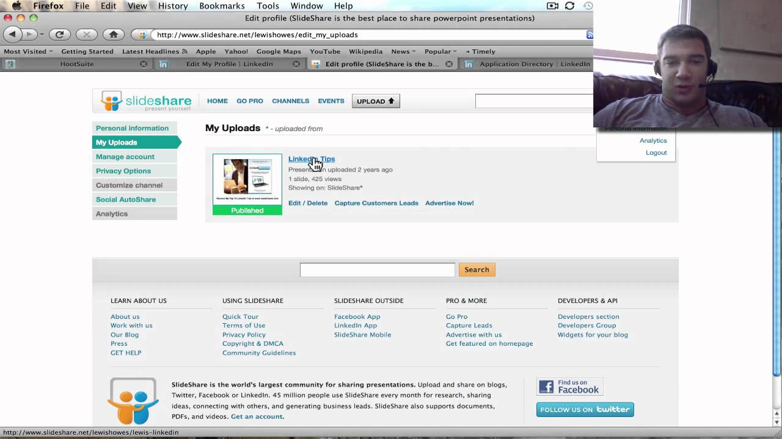Reload the page with the refresh icon
782x439 pixels.
pos(59,34)
